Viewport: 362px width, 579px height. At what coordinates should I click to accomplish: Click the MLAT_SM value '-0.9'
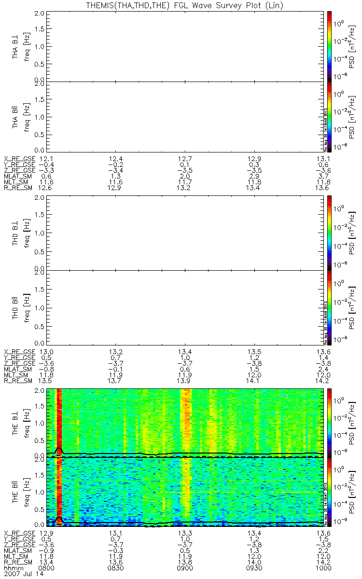coord(46,551)
